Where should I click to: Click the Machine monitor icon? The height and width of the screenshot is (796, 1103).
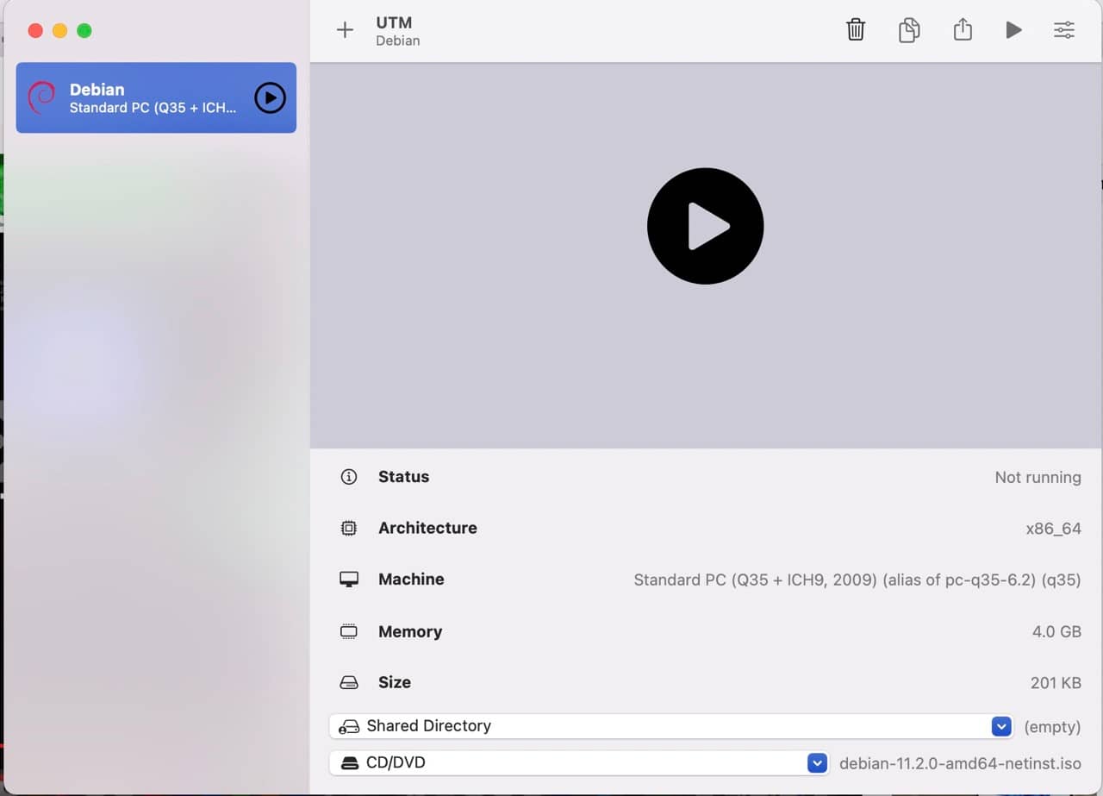tap(349, 580)
